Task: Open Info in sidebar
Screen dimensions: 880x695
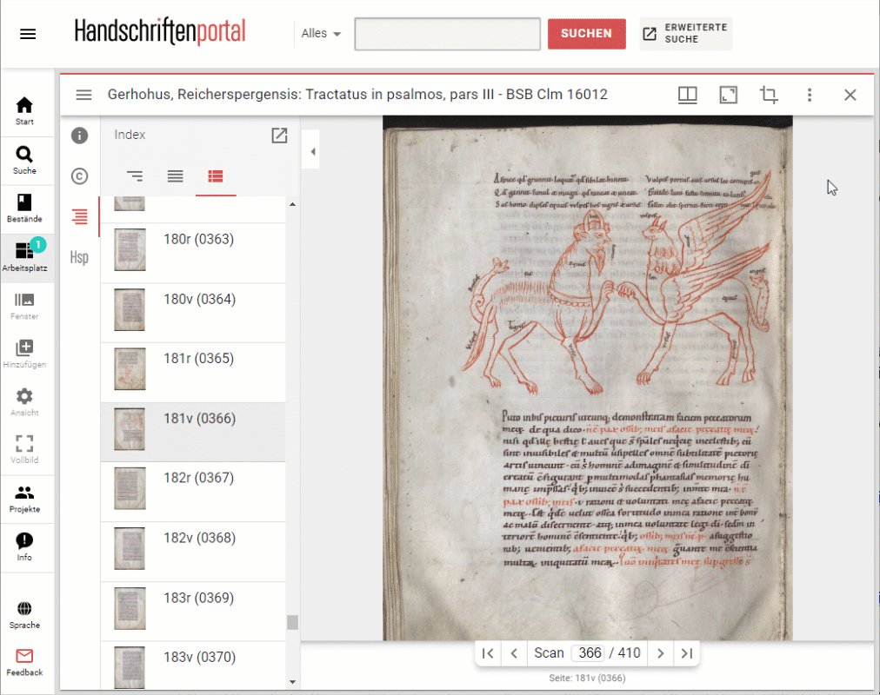Action: pos(24,547)
